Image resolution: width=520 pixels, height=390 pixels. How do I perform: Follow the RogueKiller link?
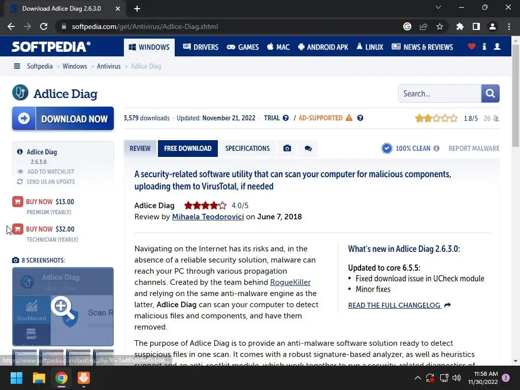coord(290,282)
